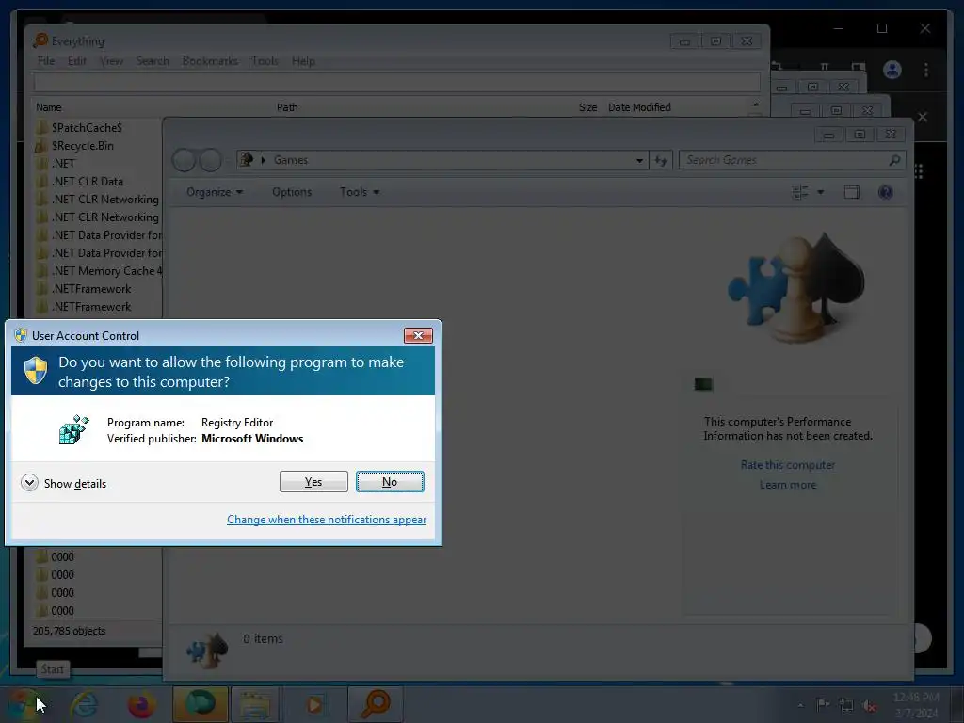The width and height of the screenshot is (964, 723).
Task: Click network tray icon
Action: [x=846, y=705]
